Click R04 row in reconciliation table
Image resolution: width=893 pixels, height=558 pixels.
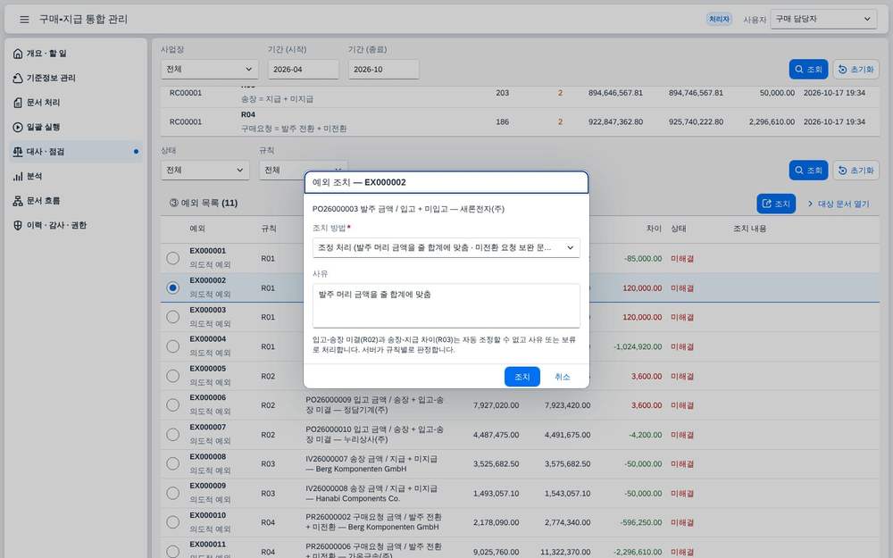click(x=520, y=121)
